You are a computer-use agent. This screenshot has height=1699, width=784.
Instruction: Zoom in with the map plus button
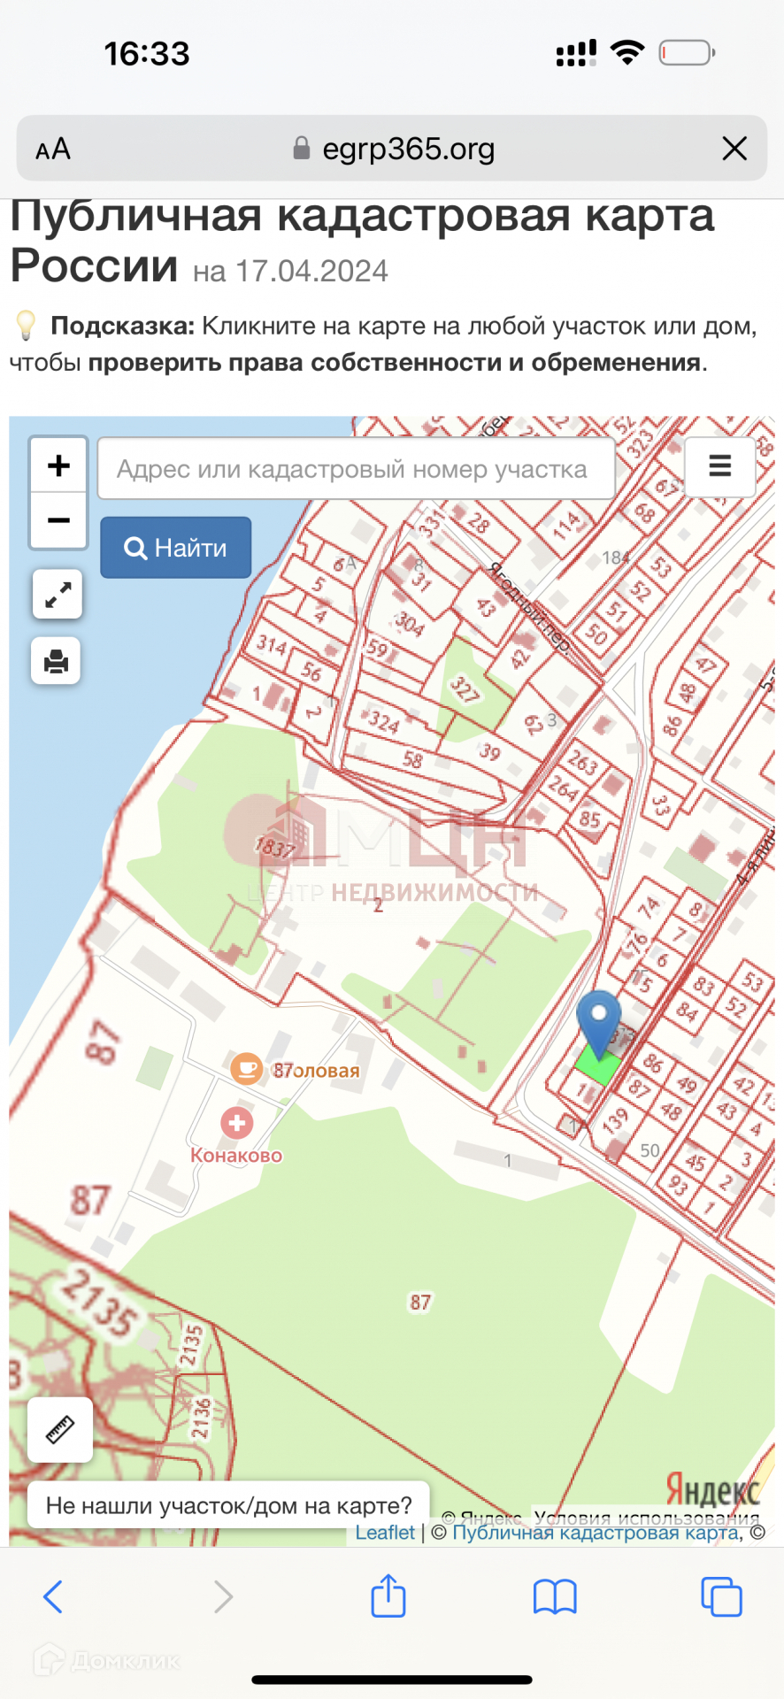(x=58, y=465)
